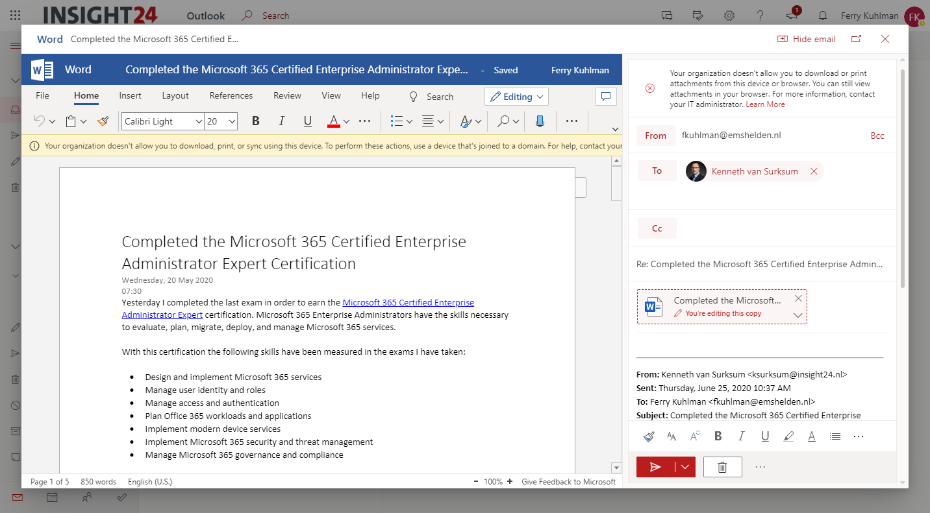Toggle the Hide email pane button
The width and height of the screenshot is (930, 513).
pyautogui.click(x=807, y=39)
